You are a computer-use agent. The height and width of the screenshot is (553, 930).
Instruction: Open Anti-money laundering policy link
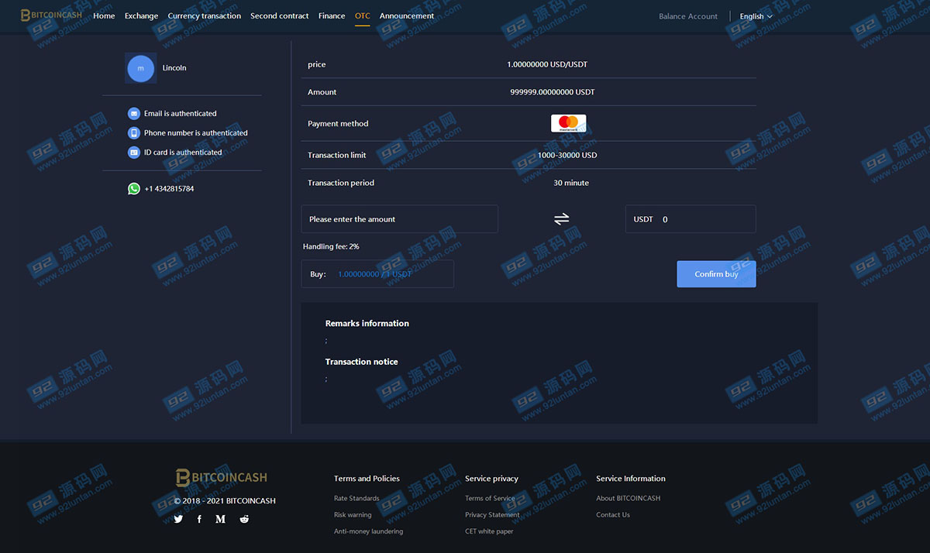(368, 531)
